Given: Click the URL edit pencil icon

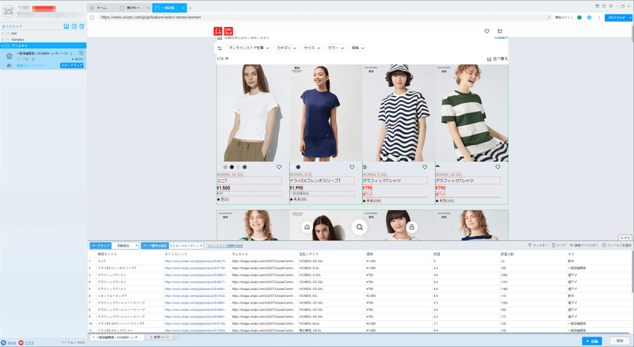Looking at the screenshot, I should coord(548,17).
